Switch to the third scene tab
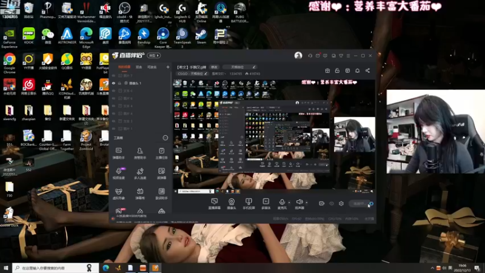The width and height of the screenshot is (485, 273). pyautogui.click(x=152, y=67)
